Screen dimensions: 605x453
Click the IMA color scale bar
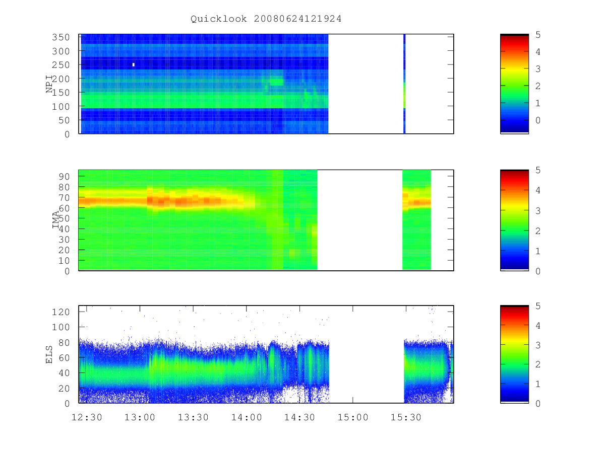[x=514, y=220]
